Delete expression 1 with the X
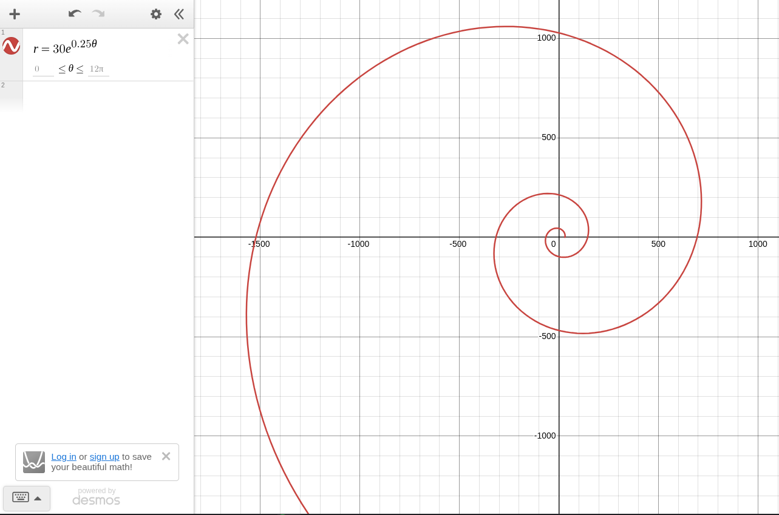The width and height of the screenshot is (779, 515). point(183,39)
